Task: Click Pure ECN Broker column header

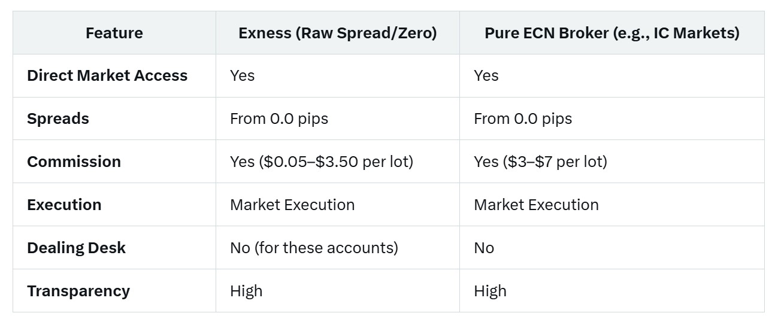Action: [612, 33]
